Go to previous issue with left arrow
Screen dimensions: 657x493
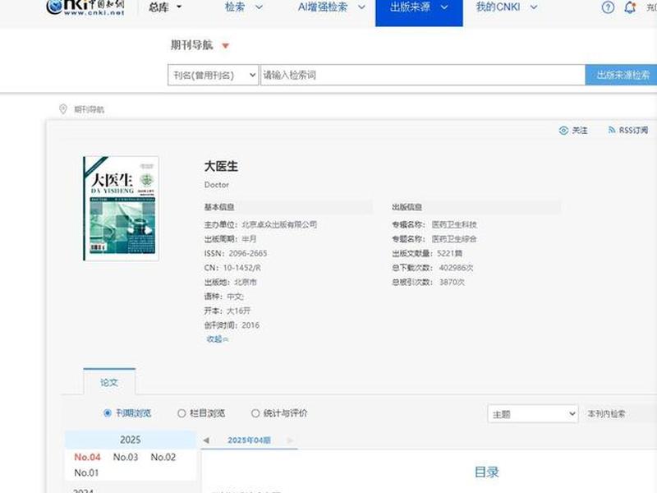click(206, 440)
